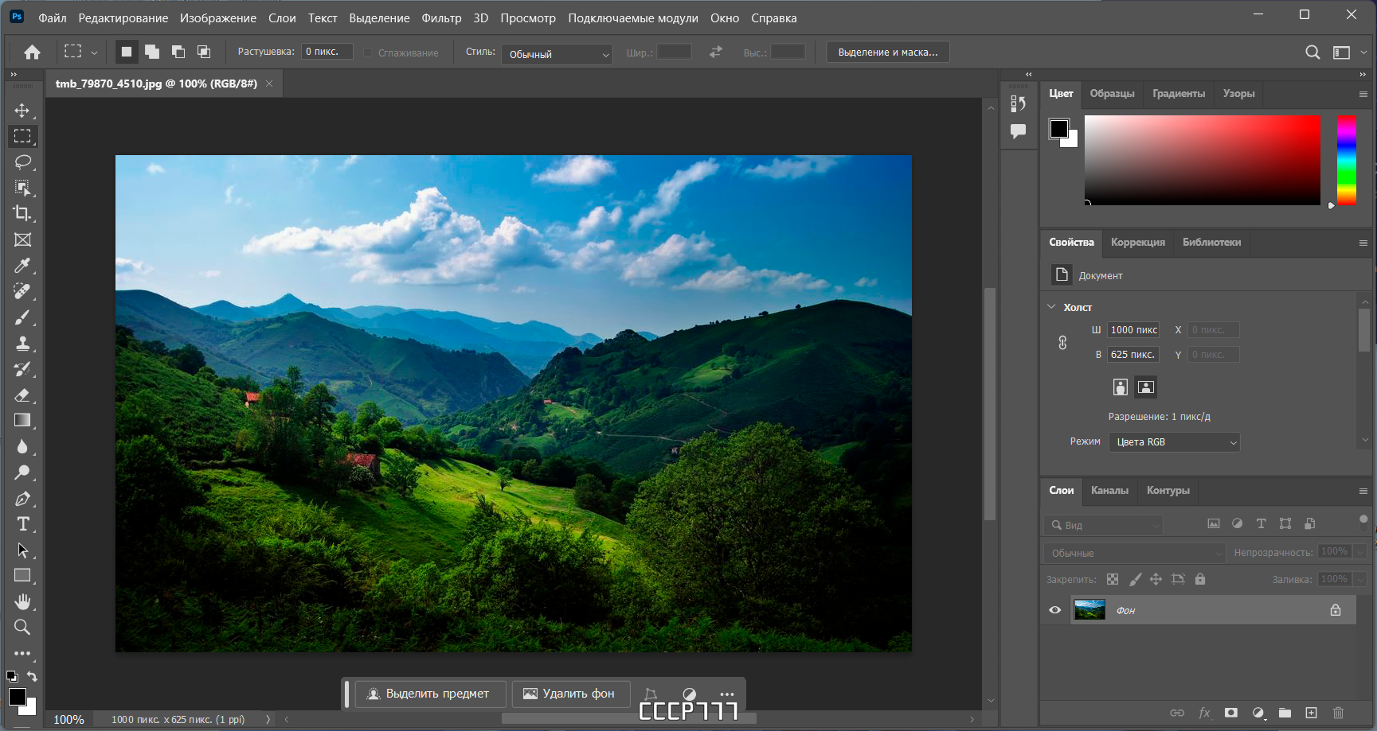Create a new layer with plus icon
The image size is (1377, 731).
click(1311, 713)
